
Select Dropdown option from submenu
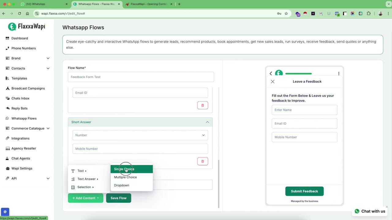point(132,185)
